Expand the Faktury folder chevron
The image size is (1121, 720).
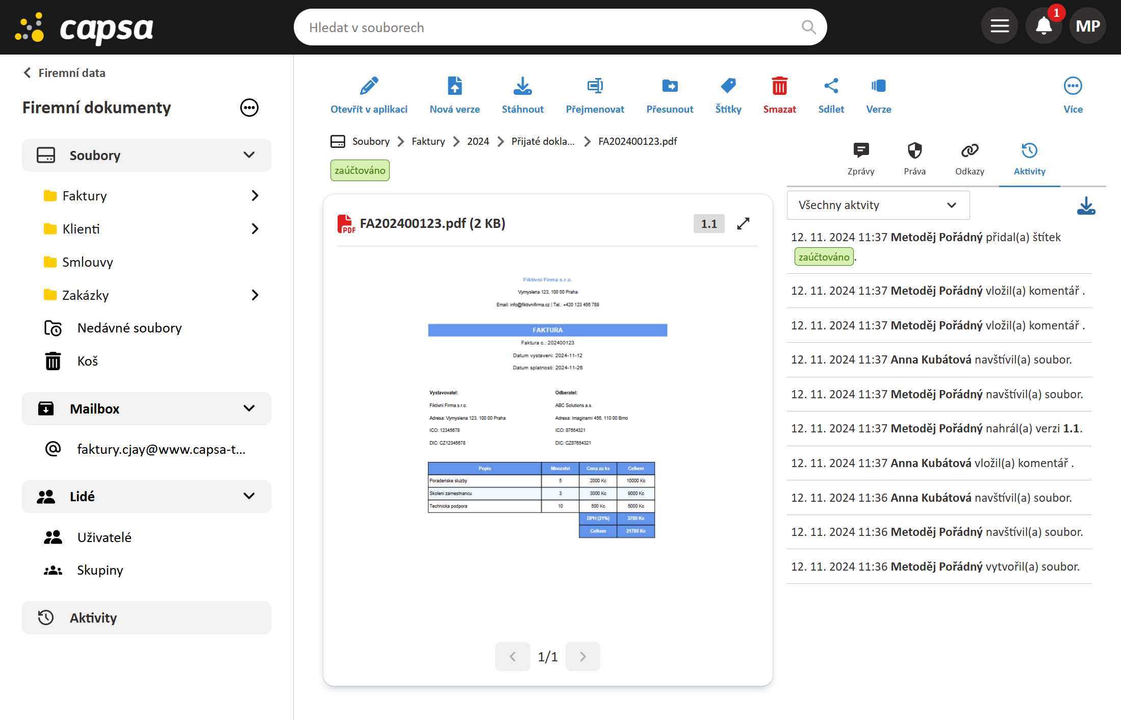(x=255, y=196)
